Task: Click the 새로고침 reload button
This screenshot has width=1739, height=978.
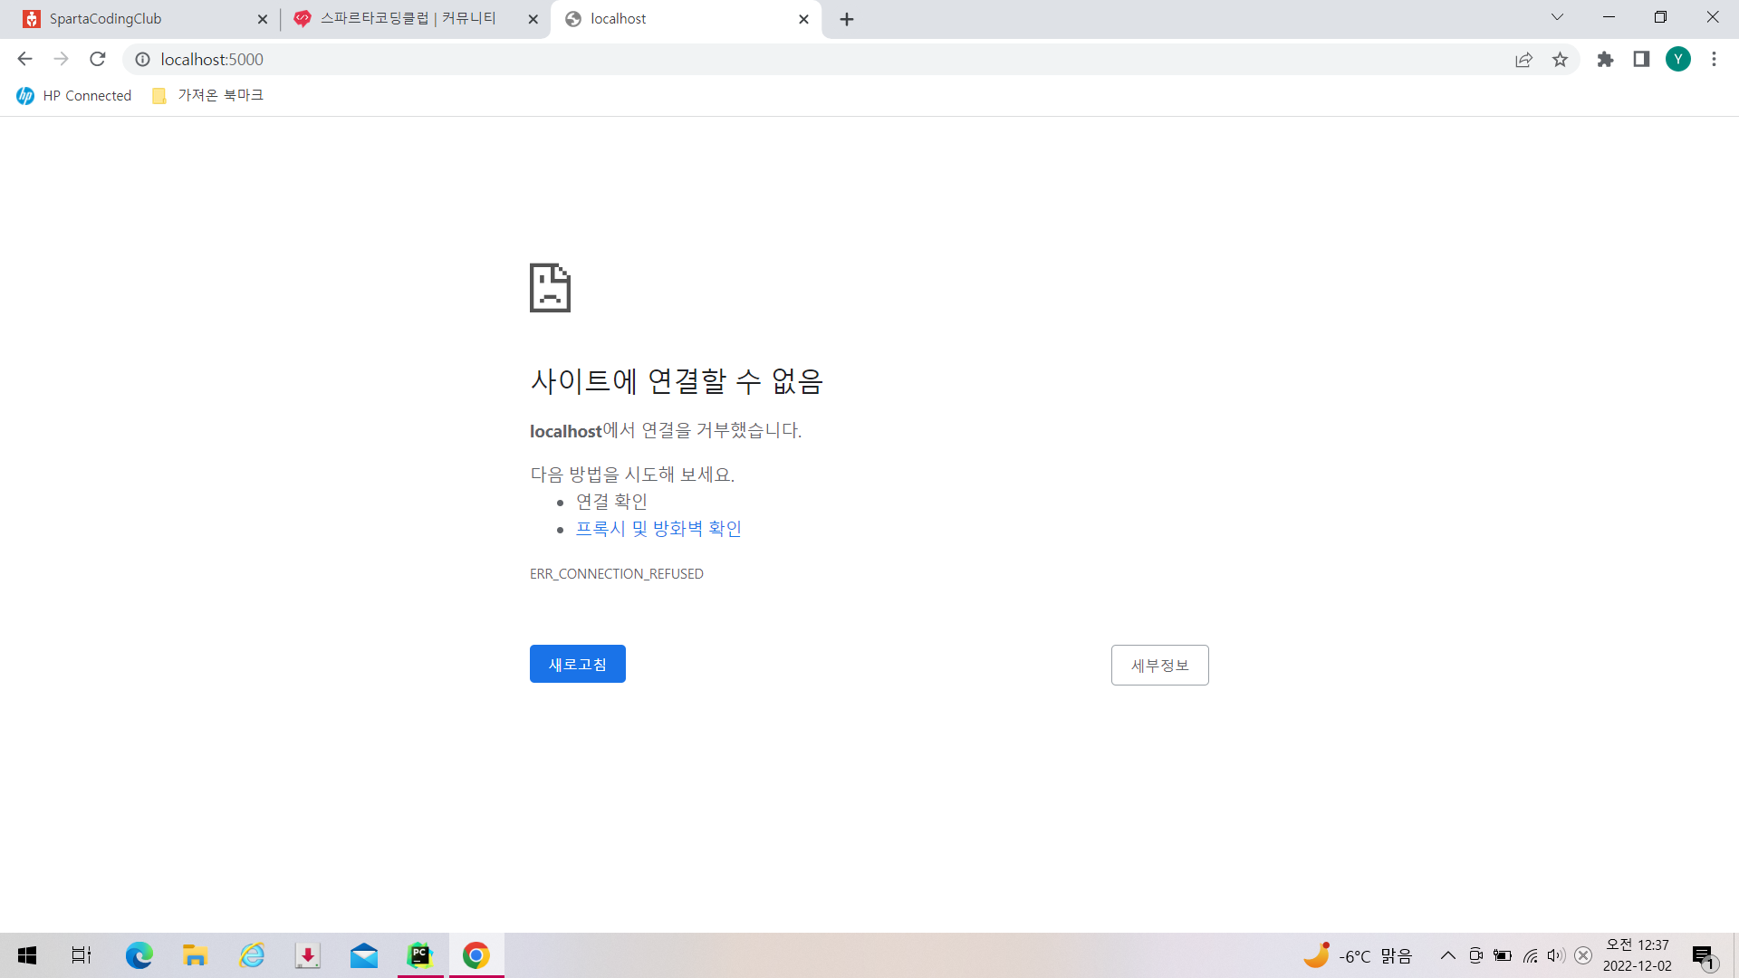Action: (x=578, y=664)
